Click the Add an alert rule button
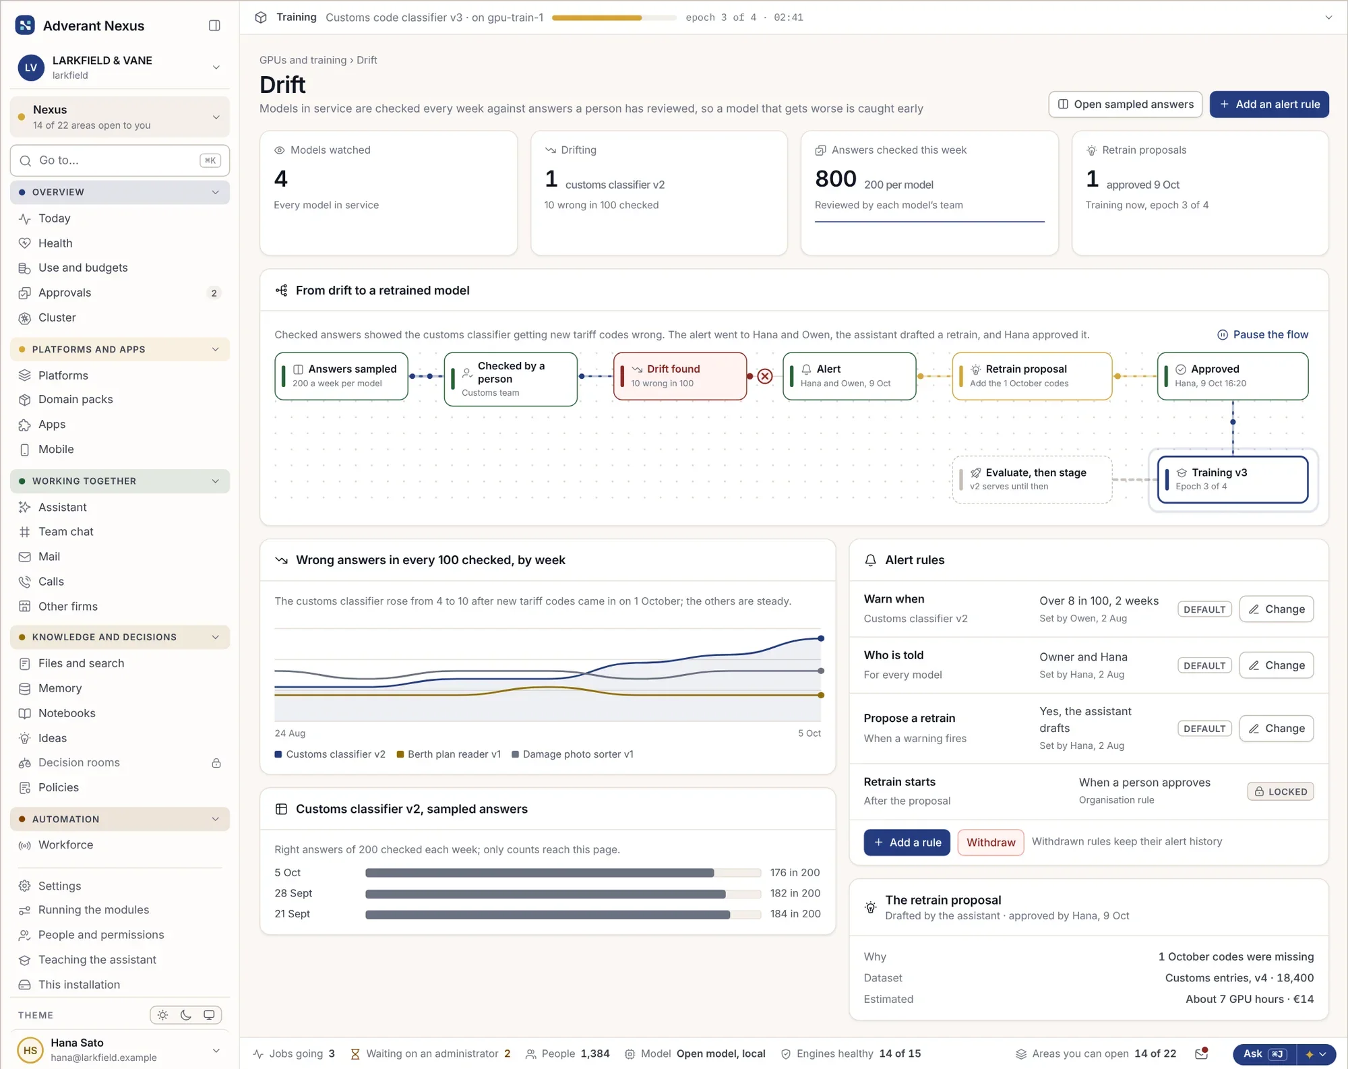1348x1069 pixels. (x=1269, y=104)
